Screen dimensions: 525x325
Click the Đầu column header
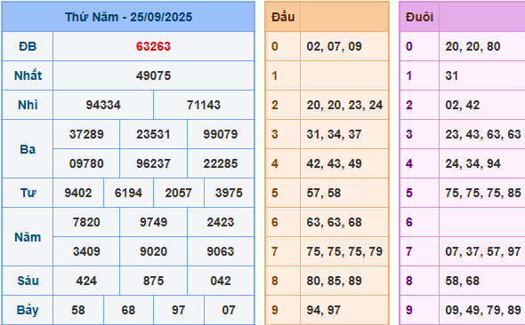[283, 17]
